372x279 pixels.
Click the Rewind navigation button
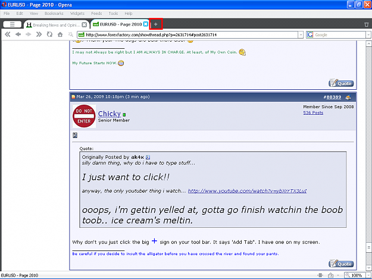tap(8, 35)
